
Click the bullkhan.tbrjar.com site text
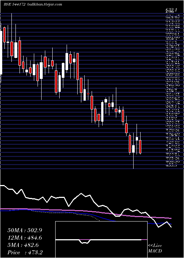[x=44, y=4]
